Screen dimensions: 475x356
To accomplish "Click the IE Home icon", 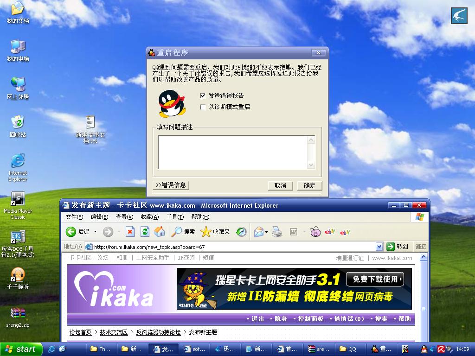I will point(160,232).
